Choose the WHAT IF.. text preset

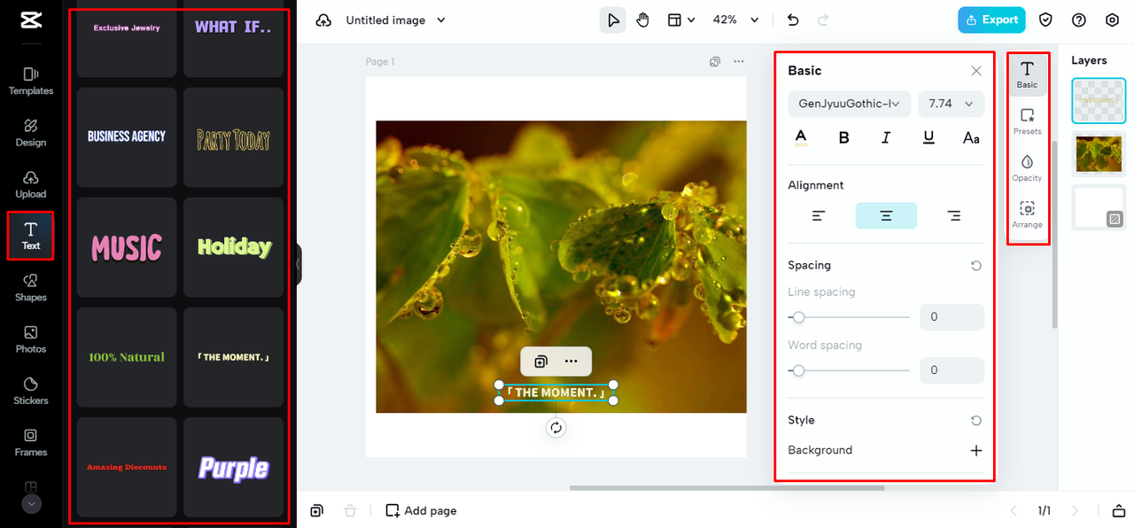pos(233,37)
